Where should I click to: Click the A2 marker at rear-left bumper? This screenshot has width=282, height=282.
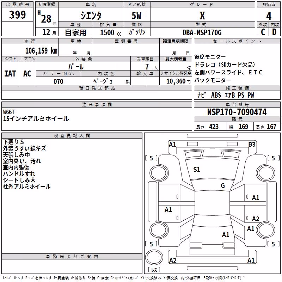(173, 260)
